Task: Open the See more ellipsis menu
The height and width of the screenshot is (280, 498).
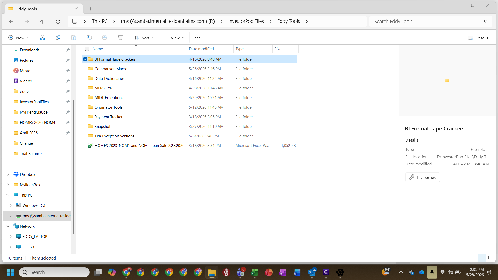Action: (197, 38)
